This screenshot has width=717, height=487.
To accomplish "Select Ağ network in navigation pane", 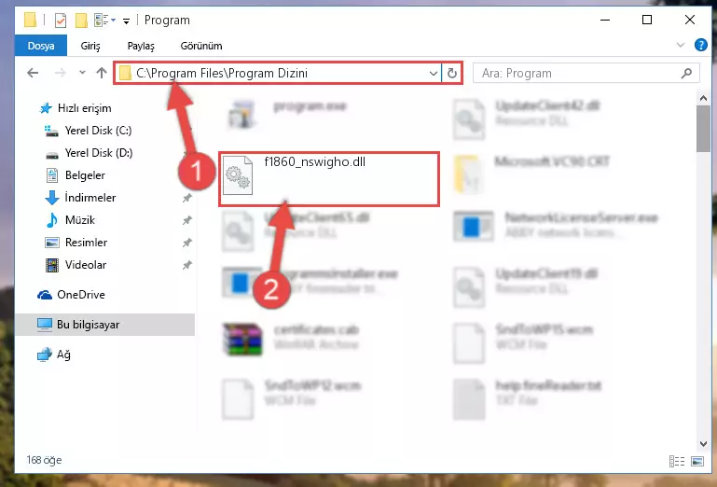I will pos(54,355).
